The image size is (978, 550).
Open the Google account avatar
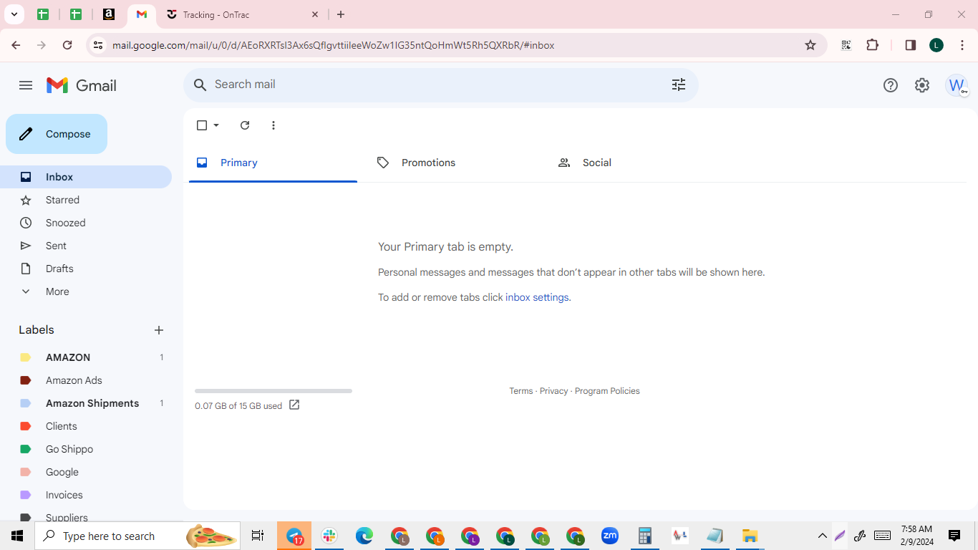957,85
